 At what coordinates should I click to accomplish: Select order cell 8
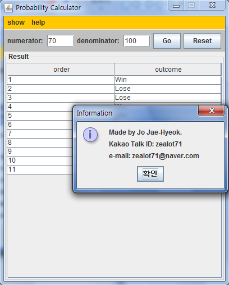point(40,142)
